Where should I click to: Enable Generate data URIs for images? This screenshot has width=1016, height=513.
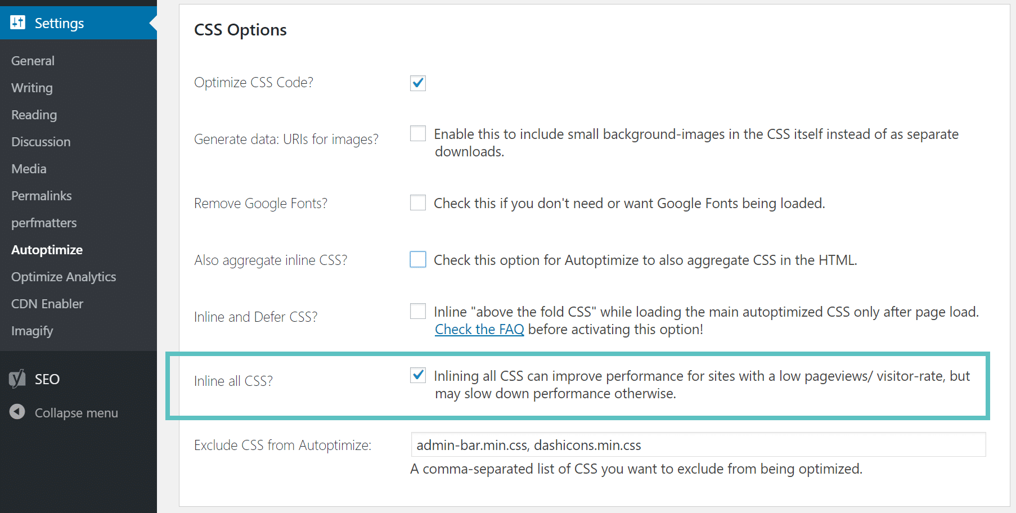(x=417, y=133)
